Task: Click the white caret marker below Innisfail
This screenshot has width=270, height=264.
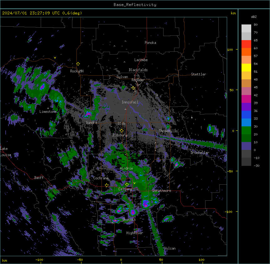Action: pyautogui.click(x=125, y=109)
